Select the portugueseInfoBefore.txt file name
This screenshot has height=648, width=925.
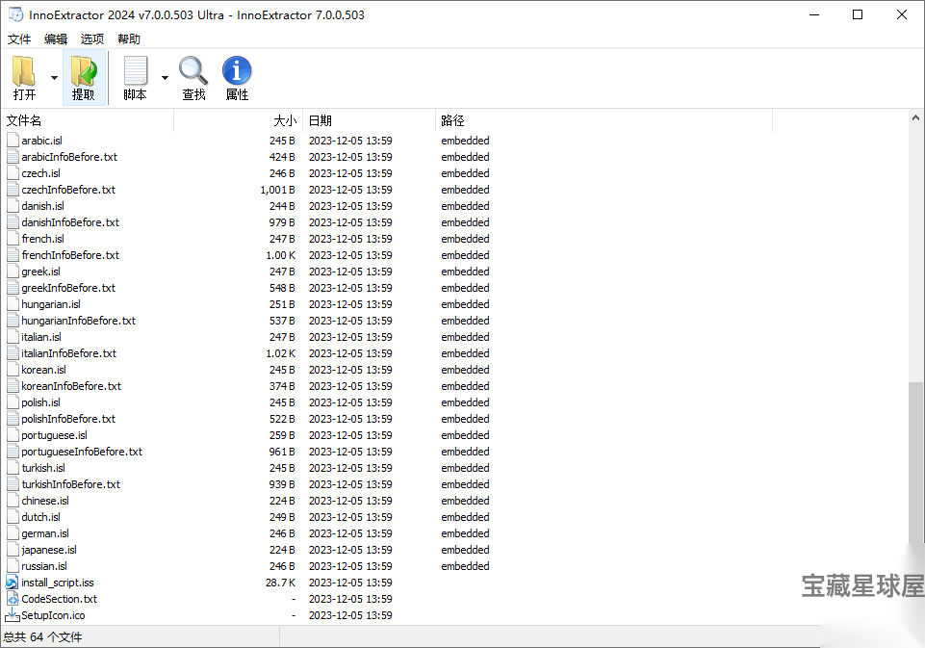(82, 452)
